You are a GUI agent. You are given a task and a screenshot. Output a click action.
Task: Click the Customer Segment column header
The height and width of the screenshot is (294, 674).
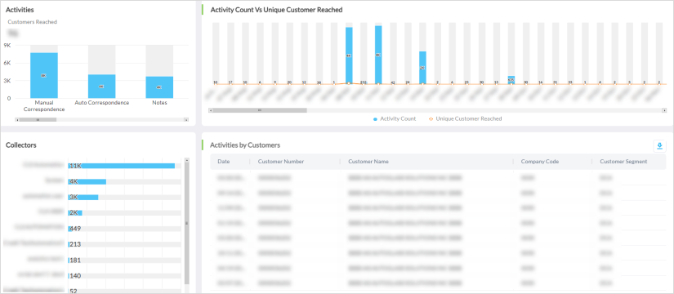[623, 162]
